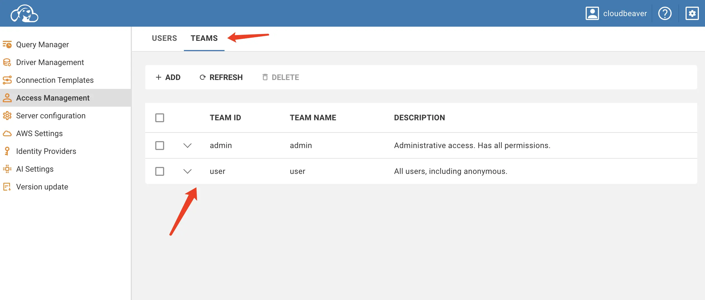
Task: Click the Server configuration gear icon
Action: click(x=7, y=116)
